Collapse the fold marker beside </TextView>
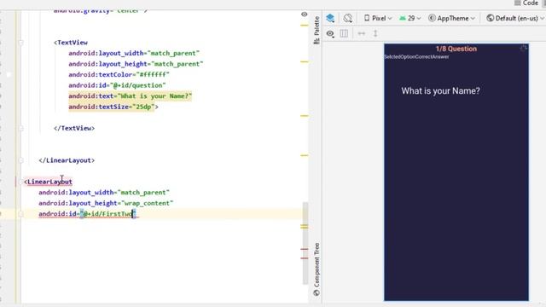The width and height of the screenshot is (546, 307). [20, 128]
